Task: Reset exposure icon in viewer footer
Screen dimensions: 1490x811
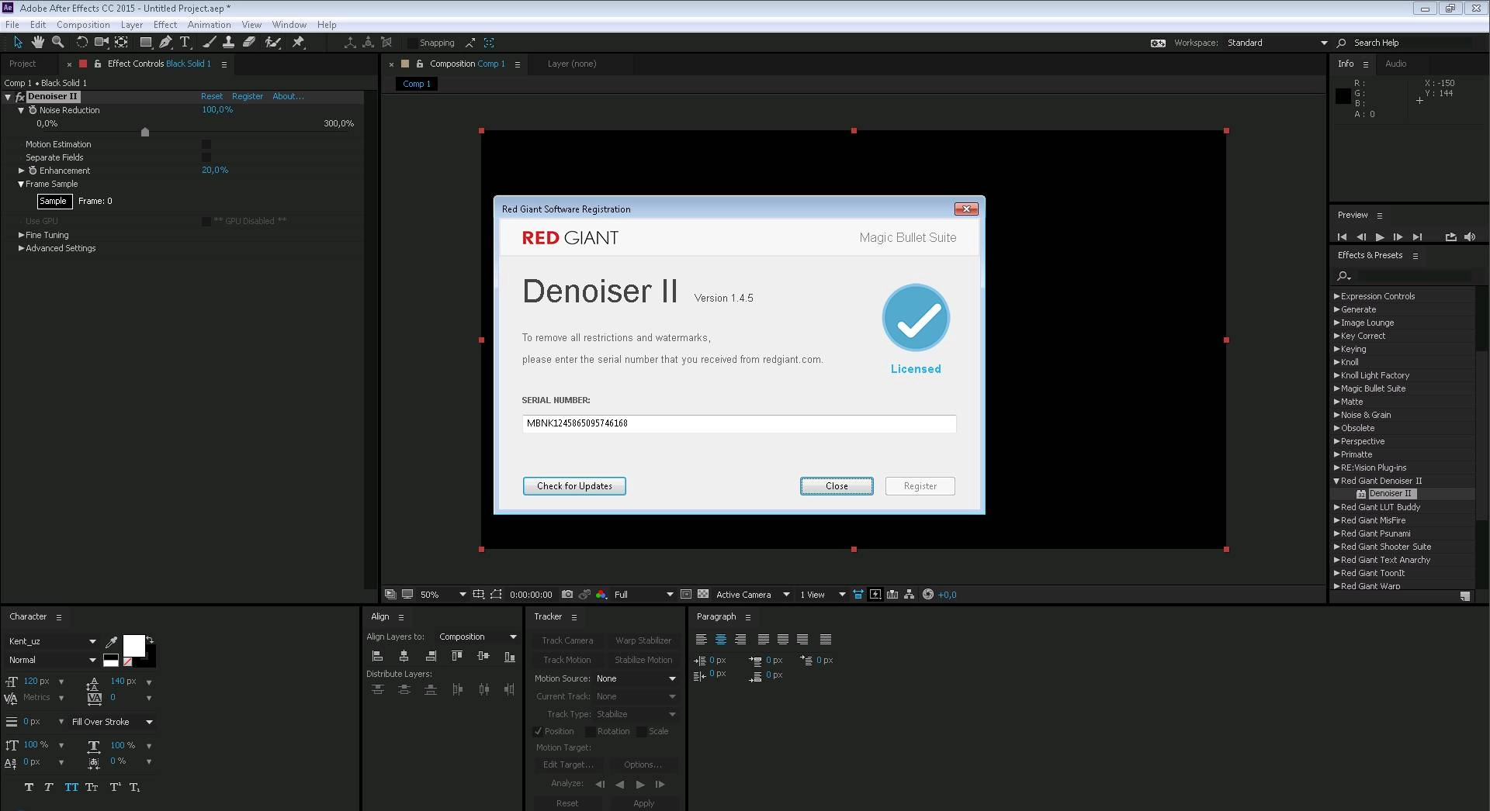Action: coord(928,595)
